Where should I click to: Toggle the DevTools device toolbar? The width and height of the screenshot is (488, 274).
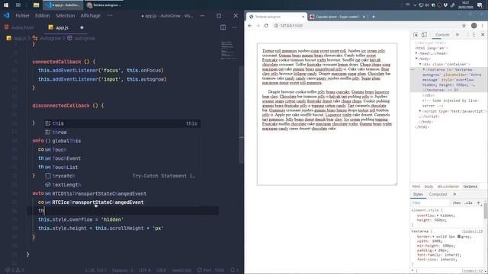pyautogui.click(x=424, y=34)
